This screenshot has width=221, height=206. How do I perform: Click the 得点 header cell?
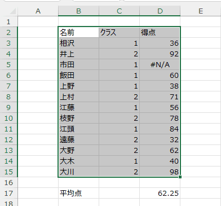[x=160, y=33]
